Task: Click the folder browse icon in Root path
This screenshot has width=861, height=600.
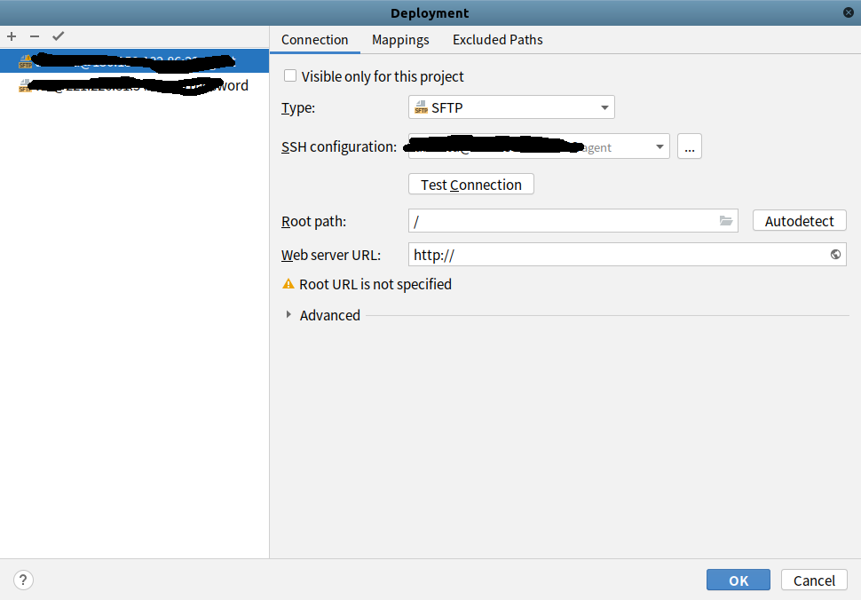Action: [x=725, y=221]
